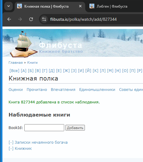Screen dimensions: 143x162
Task: Click the address bar URL
Action: pos(83,19)
